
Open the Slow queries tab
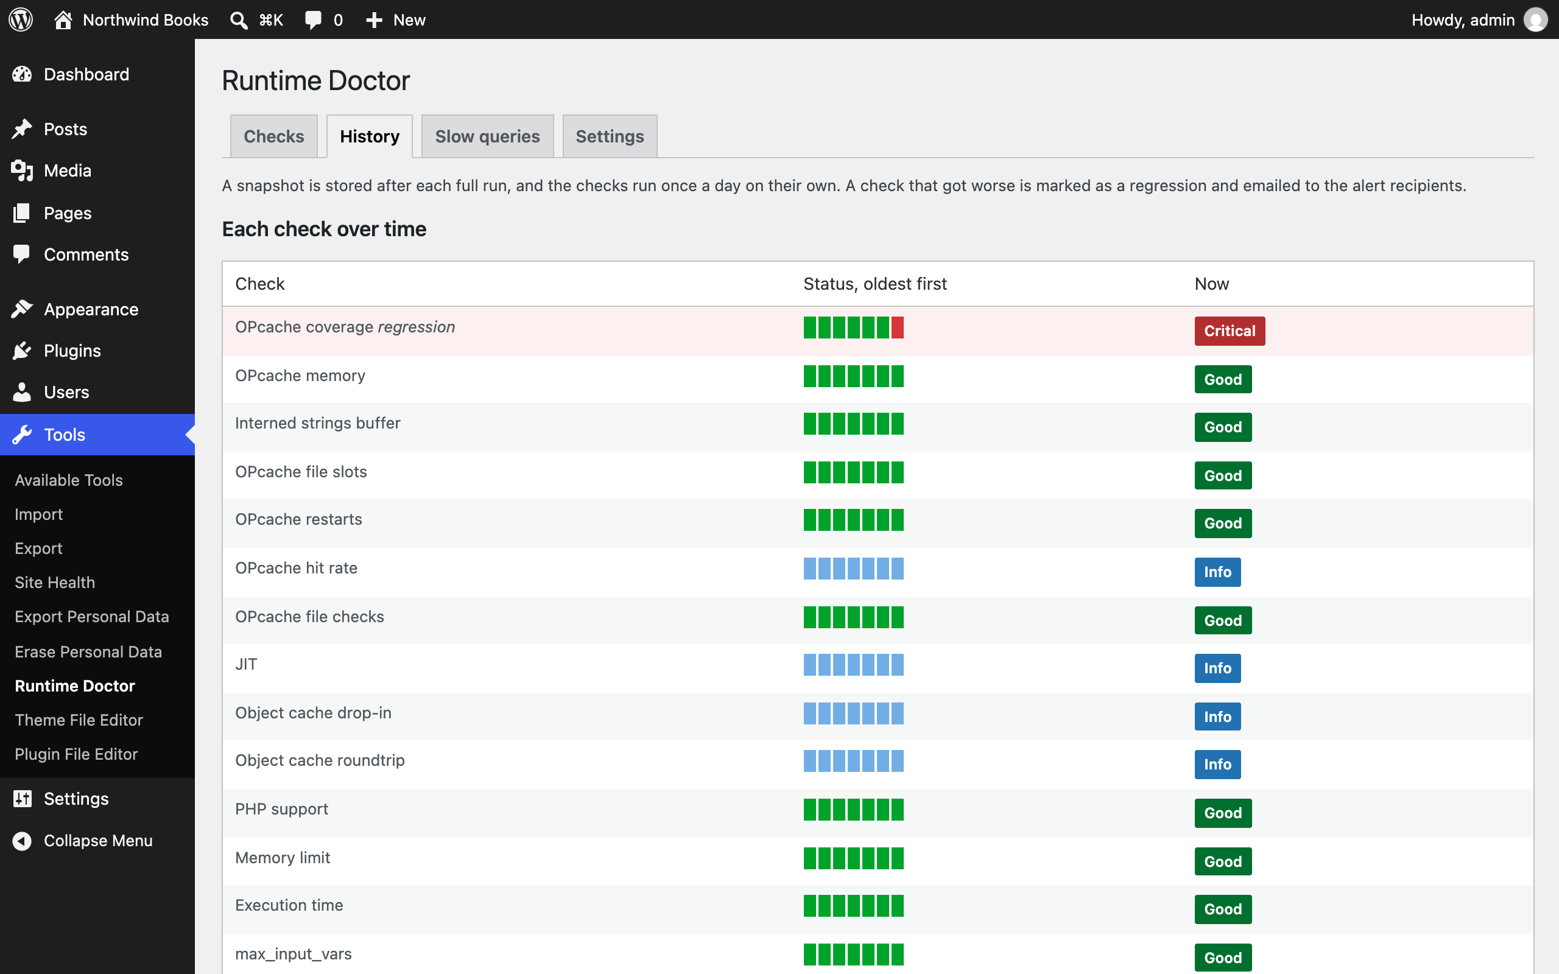[x=488, y=136]
